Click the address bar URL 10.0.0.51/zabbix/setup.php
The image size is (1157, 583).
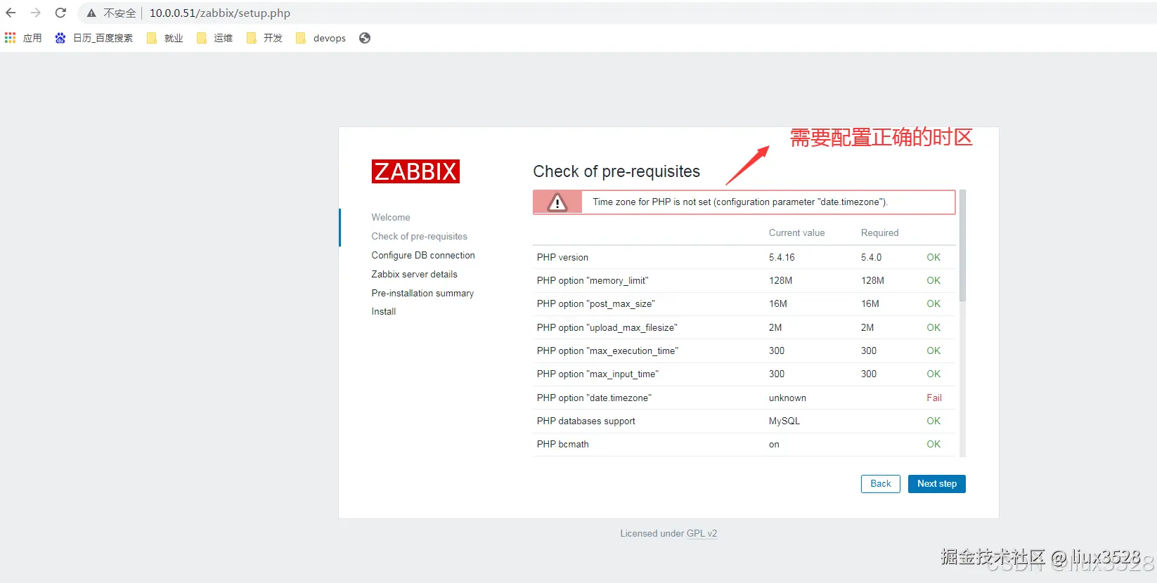click(x=220, y=13)
